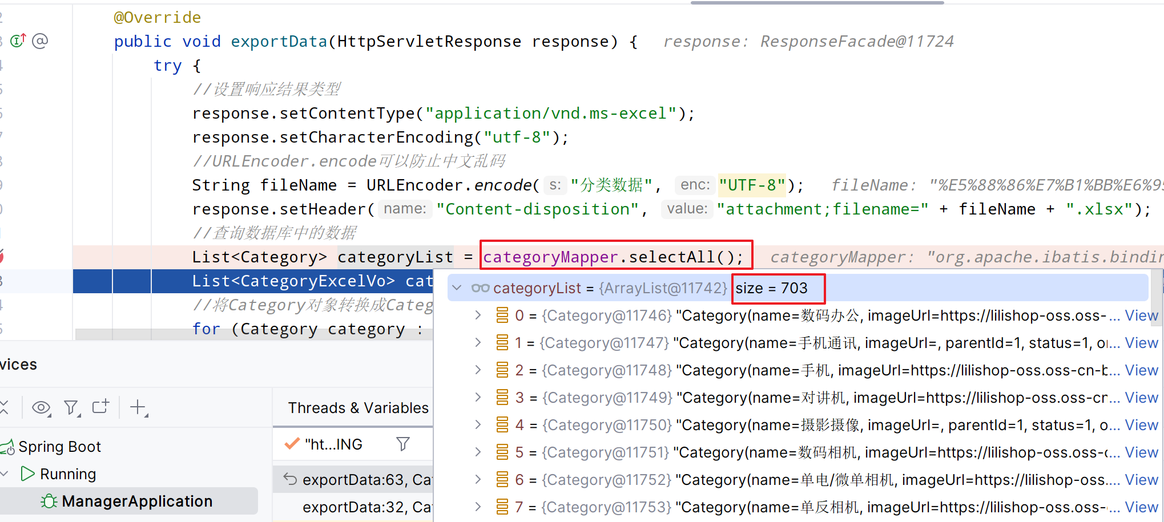Click the thread filter funnel icon
The height and width of the screenshot is (522, 1164).
click(403, 444)
